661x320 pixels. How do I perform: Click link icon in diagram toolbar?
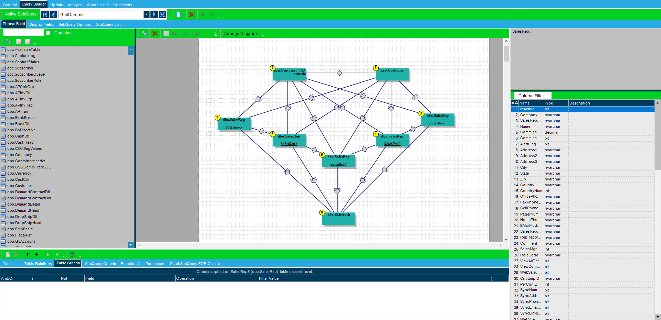(x=144, y=33)
